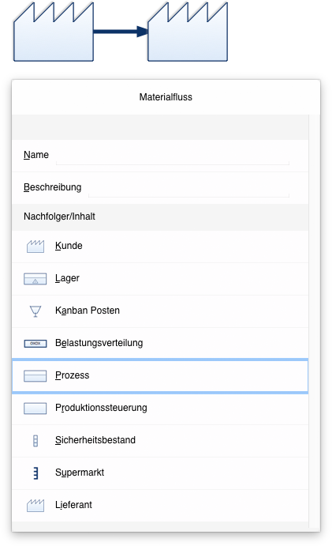The height and width of the screenshot is (546, 332).
Task: Select the Kunde menu entry
Action: 160,247
